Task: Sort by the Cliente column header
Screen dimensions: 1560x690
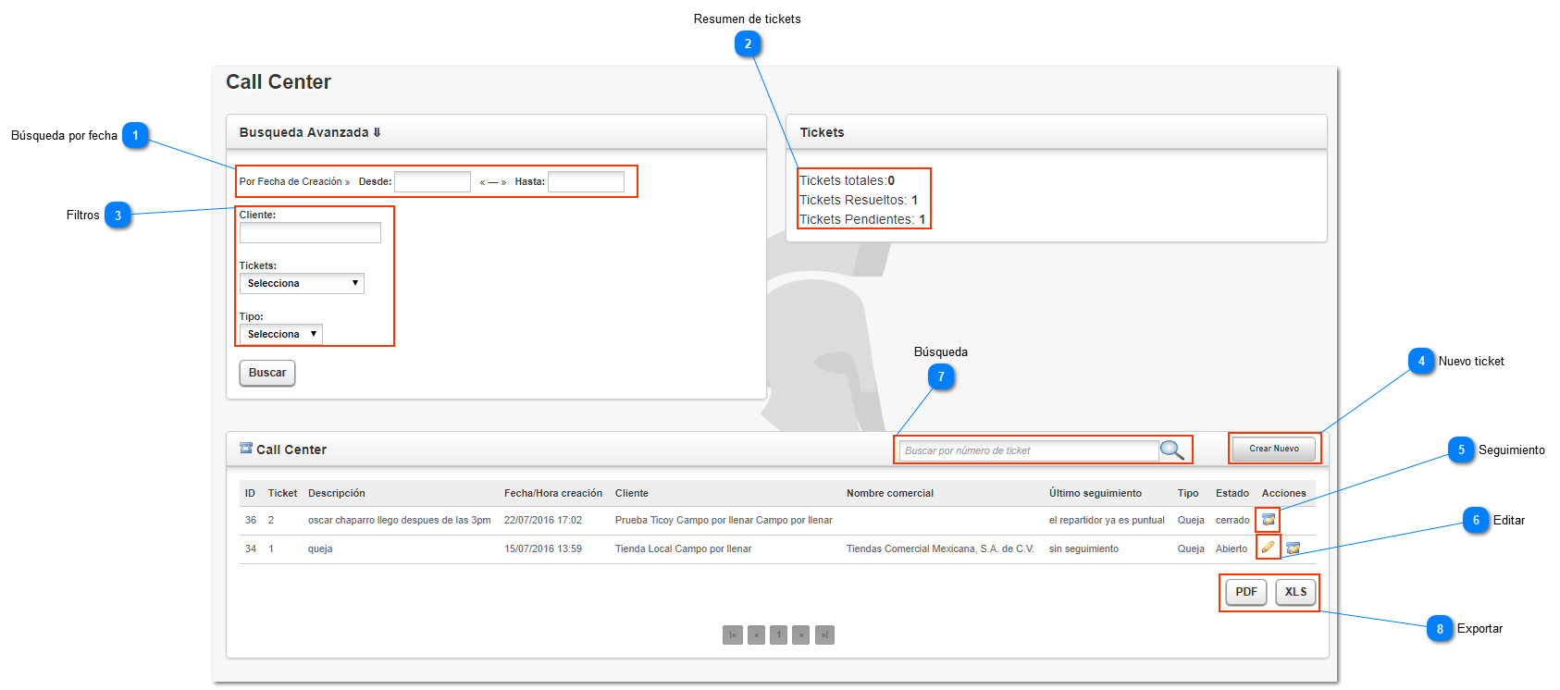Action: click(632, 493)
